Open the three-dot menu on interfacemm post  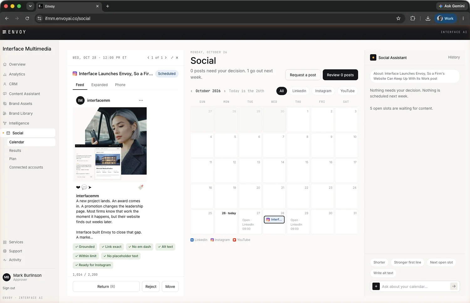click(141, 101)
